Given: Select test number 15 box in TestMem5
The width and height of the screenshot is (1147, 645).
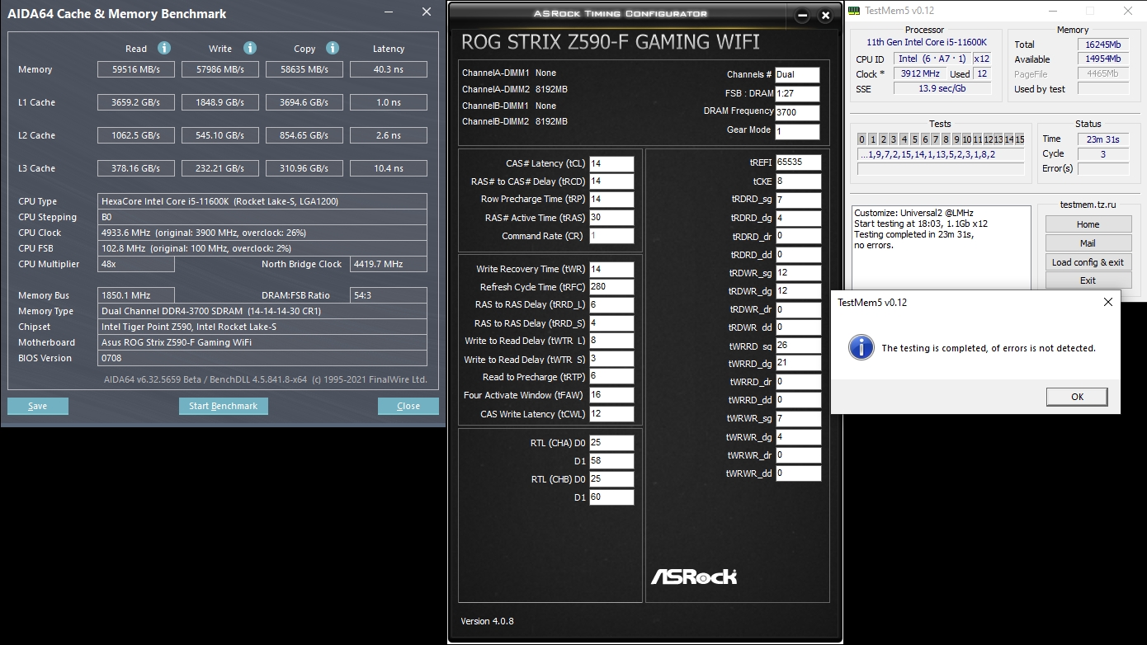Looking at the screenshot, I should [x=1019, y=139].
